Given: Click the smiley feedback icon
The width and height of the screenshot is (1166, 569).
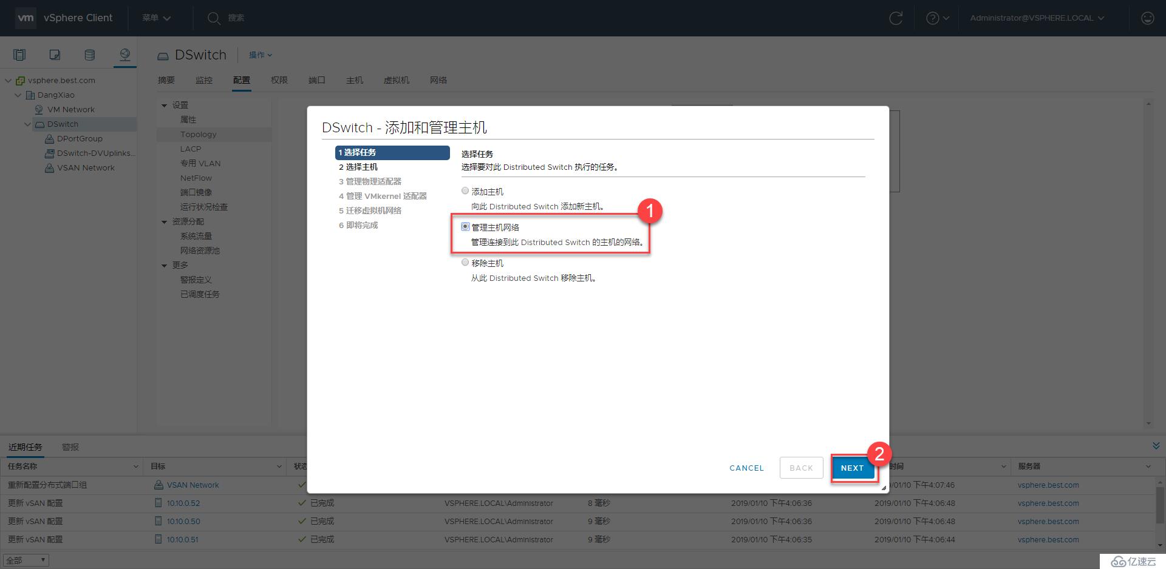Looking at the screenshot, I should pyautogui.click(x=1147, y=18).
